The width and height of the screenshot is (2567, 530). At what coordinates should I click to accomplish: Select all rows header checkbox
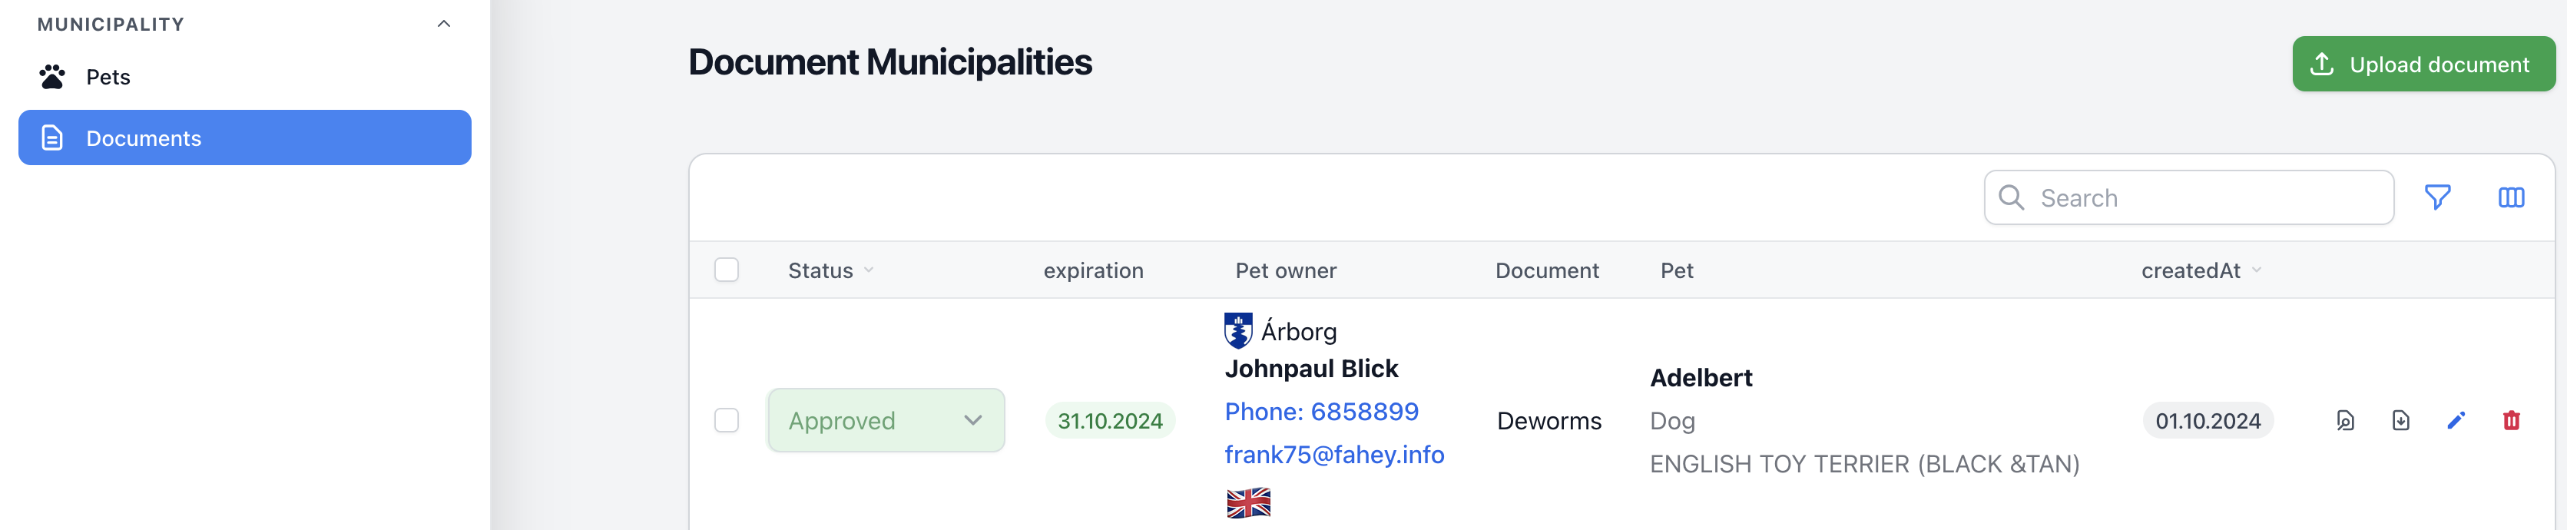(727, 270)
